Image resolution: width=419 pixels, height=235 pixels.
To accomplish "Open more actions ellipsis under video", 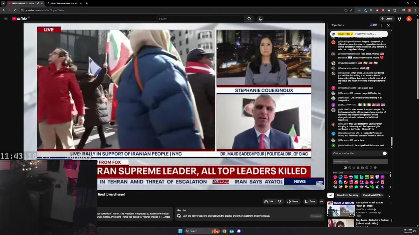I will click(x=322, y=201).
